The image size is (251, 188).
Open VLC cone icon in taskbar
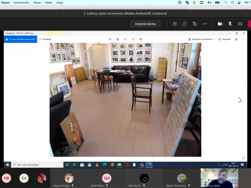97,165
